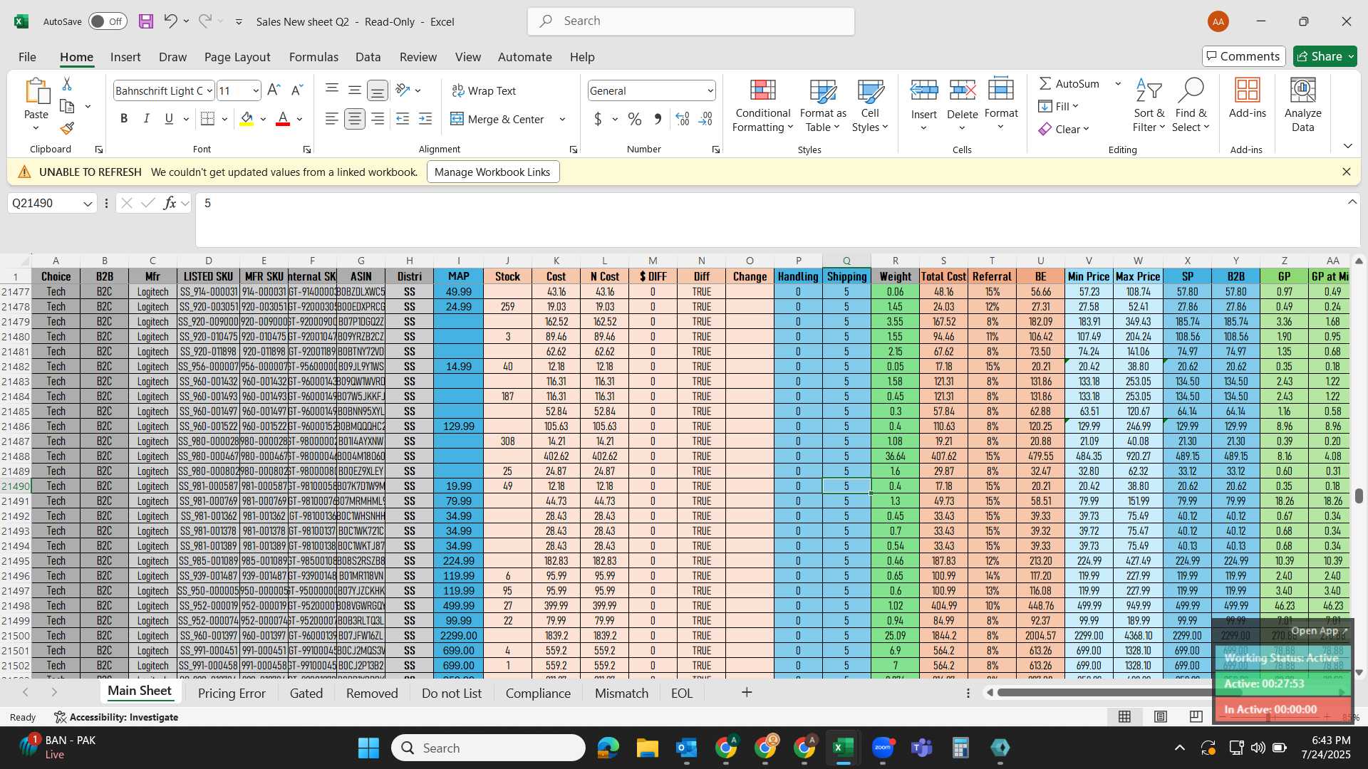Screen dimensions: 1368x769
Task: Switch to Page Layout view icon
Action: click(x=1161, y=716)
